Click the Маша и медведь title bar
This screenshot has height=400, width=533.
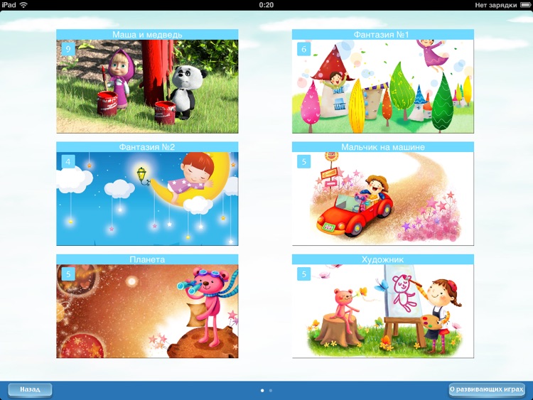click(147, 35)
